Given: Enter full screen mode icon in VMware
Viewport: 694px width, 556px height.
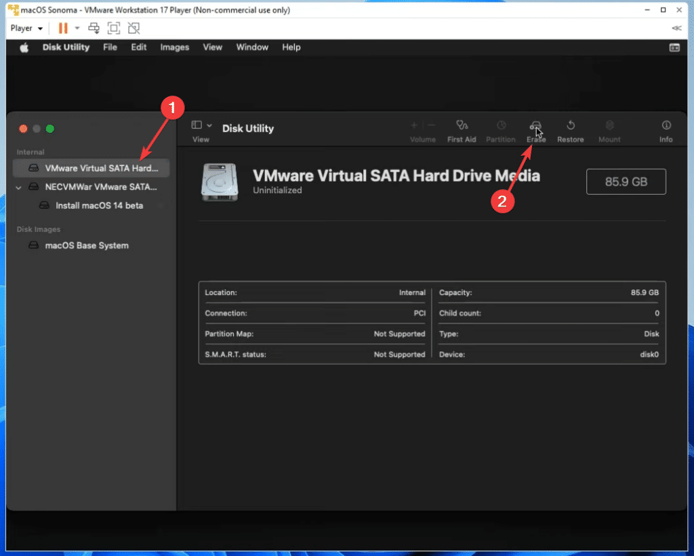Looking at the screenshot, I should [114, 28].
